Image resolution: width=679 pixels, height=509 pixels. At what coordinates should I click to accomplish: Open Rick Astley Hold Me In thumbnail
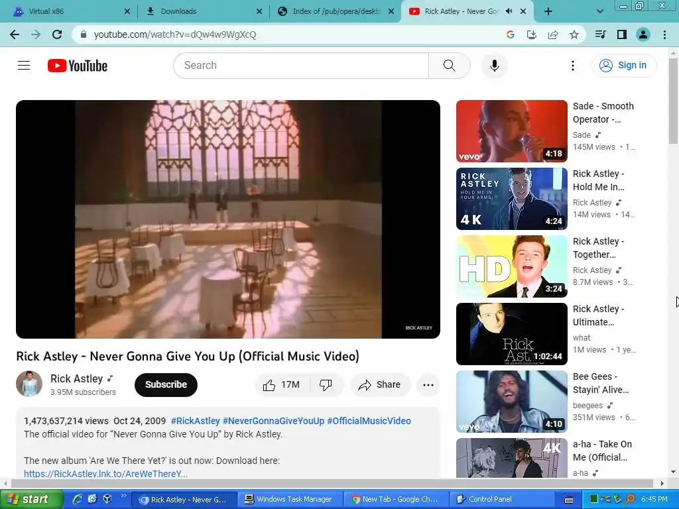pos(511,199)
